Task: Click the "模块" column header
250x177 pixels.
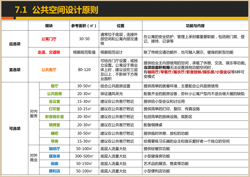Action: click(49, 26)
